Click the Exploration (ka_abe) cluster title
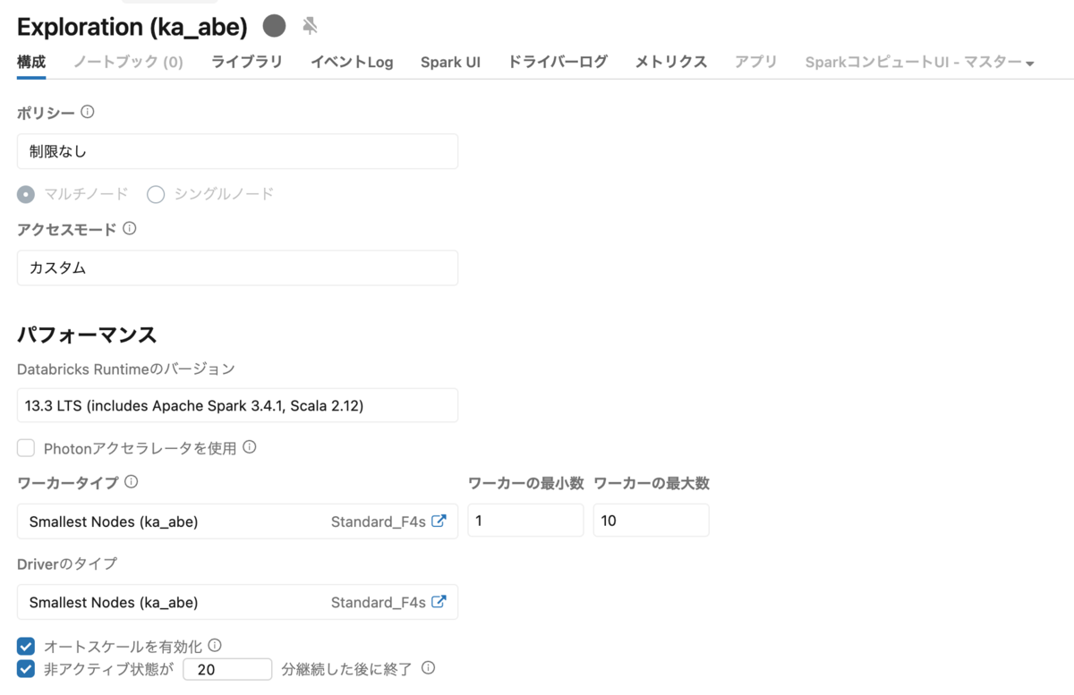1074x695 pixels. coord(132,27)
